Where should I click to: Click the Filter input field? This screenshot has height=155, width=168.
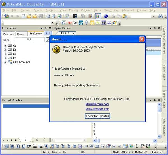[29, 40]
